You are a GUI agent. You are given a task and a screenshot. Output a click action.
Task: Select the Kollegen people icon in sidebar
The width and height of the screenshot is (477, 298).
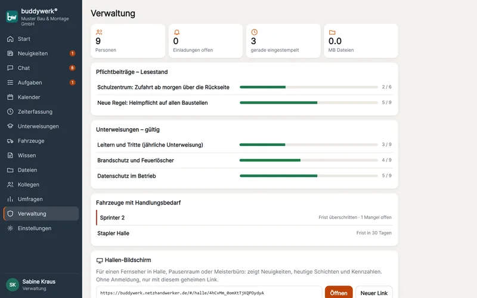10,185
